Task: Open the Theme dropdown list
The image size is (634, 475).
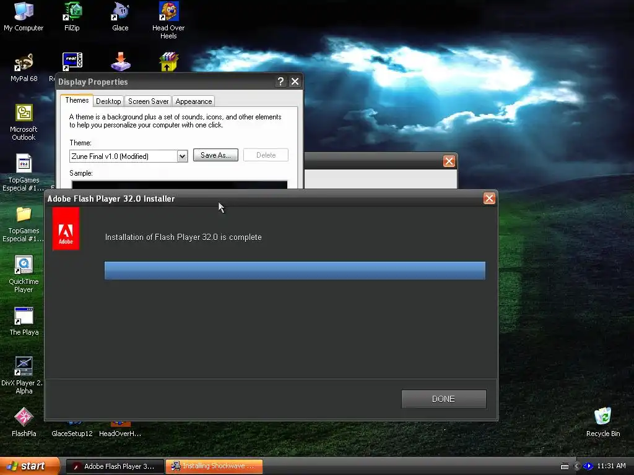Action: pos(183,156)
